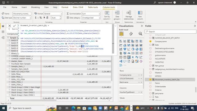The height and width of the screenshot is (111, 197).
Task: Tick the Orderno field checkbox
Action: click(151, 90)
